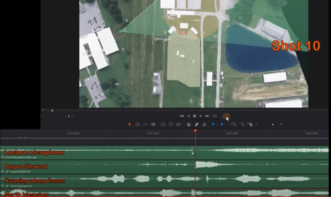Toggle the Position Lock padlock

click(x=204, y=124)
